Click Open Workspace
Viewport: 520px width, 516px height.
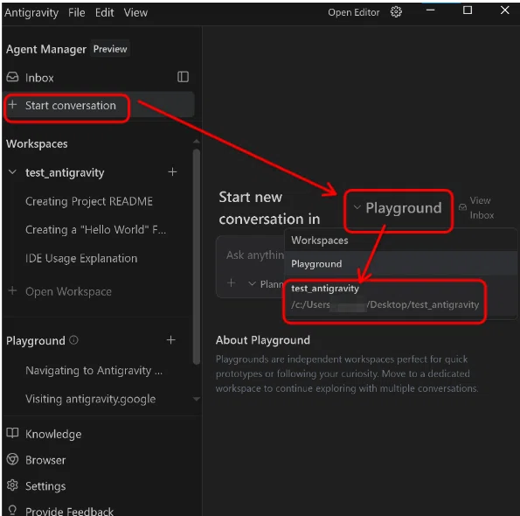68,291
